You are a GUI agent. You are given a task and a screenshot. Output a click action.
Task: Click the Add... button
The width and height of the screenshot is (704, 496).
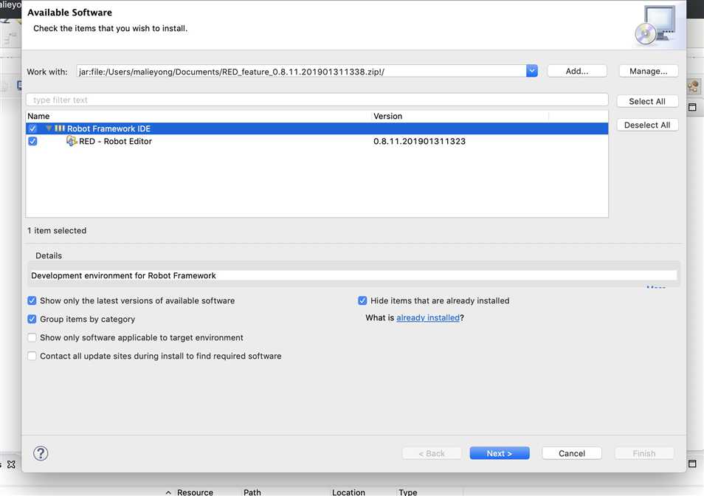[x=577, y=71]
